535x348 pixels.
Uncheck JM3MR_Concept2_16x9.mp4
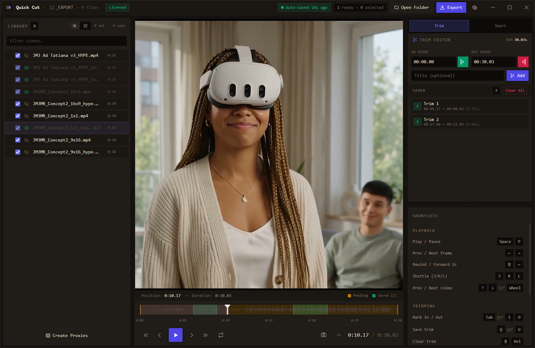coord(18,92)
